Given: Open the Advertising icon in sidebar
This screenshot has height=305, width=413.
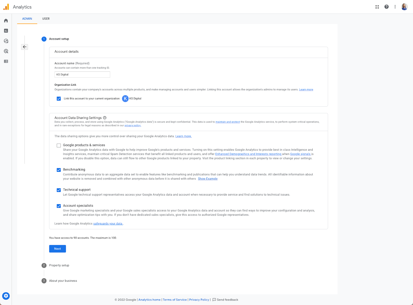Looking at the screenshot, I should [6, 51].
